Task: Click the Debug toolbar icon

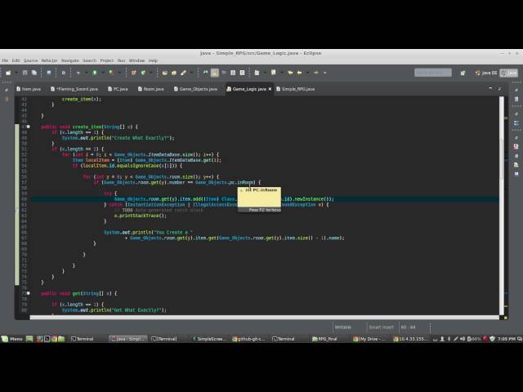Action: click(x=78, y=73)
